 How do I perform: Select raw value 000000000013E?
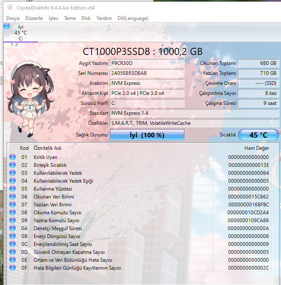click(x=249, y=165)
